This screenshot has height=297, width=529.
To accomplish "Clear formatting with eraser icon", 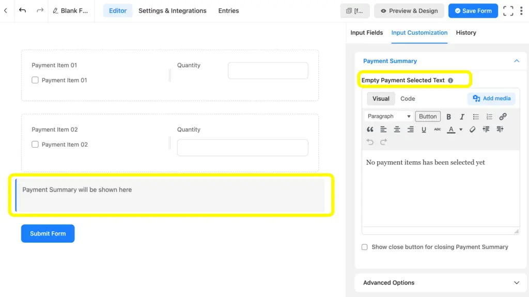I will coord(472,129).
